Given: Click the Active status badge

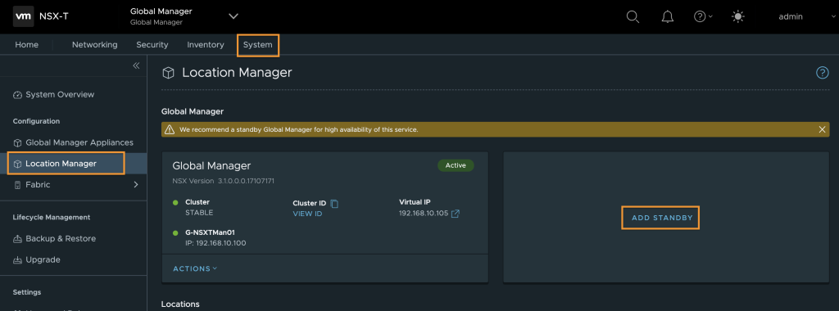Looking at the screenshot, I should (x=456, y=165).
